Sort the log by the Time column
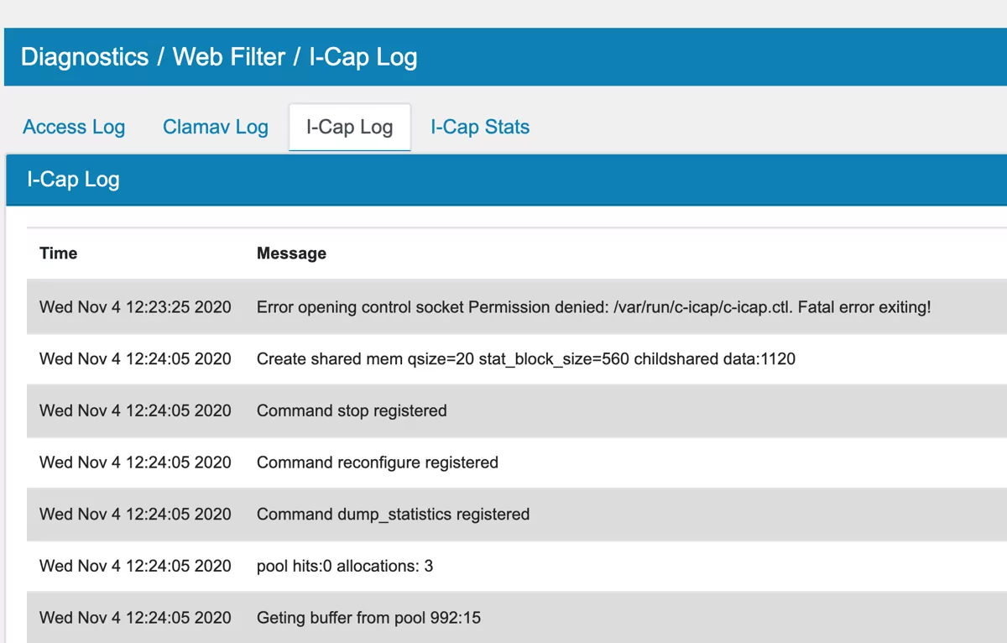This screenshot has height=643, width=1007. [x=57, y=253]
